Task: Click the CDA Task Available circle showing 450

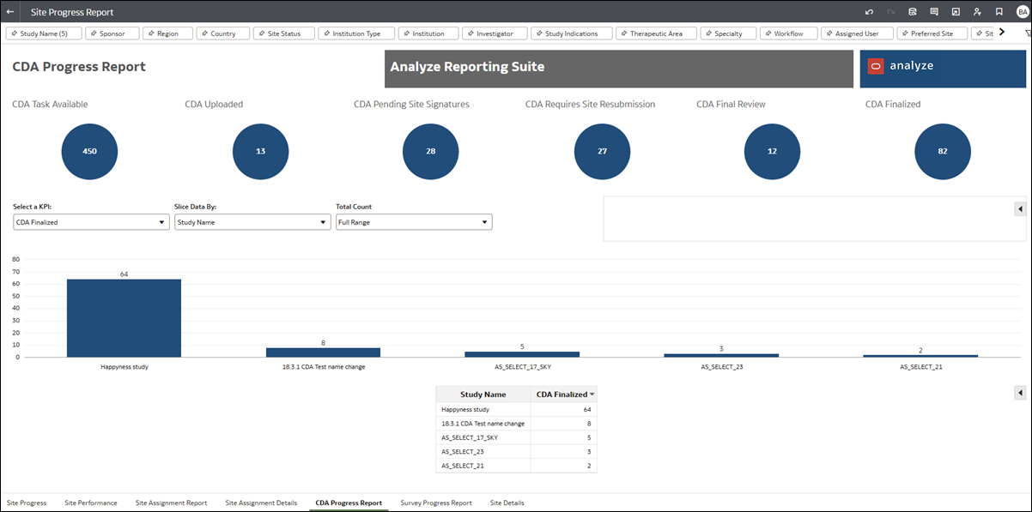Action: pyautogui.click(x=89, y=151)
